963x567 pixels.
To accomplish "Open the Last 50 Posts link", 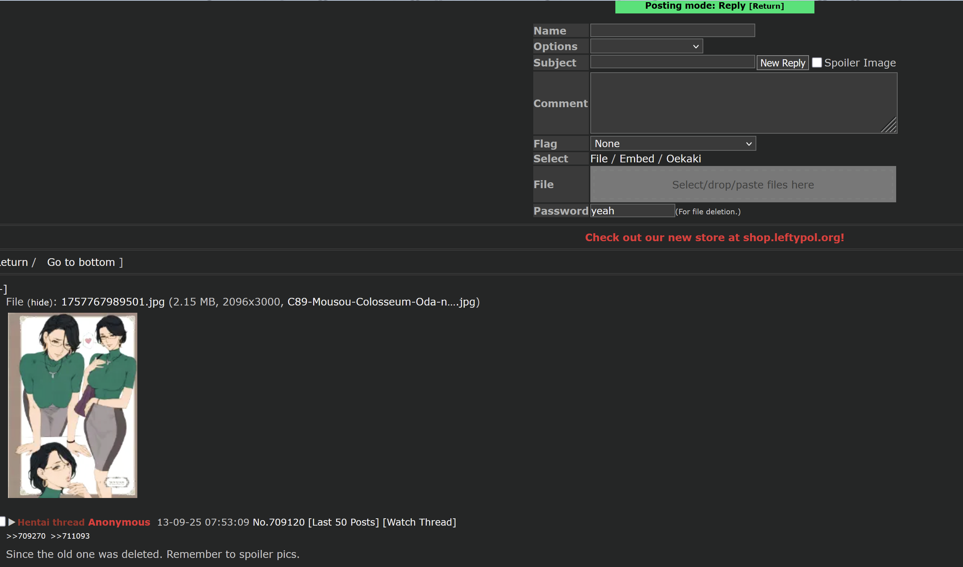I will (344, 522).
